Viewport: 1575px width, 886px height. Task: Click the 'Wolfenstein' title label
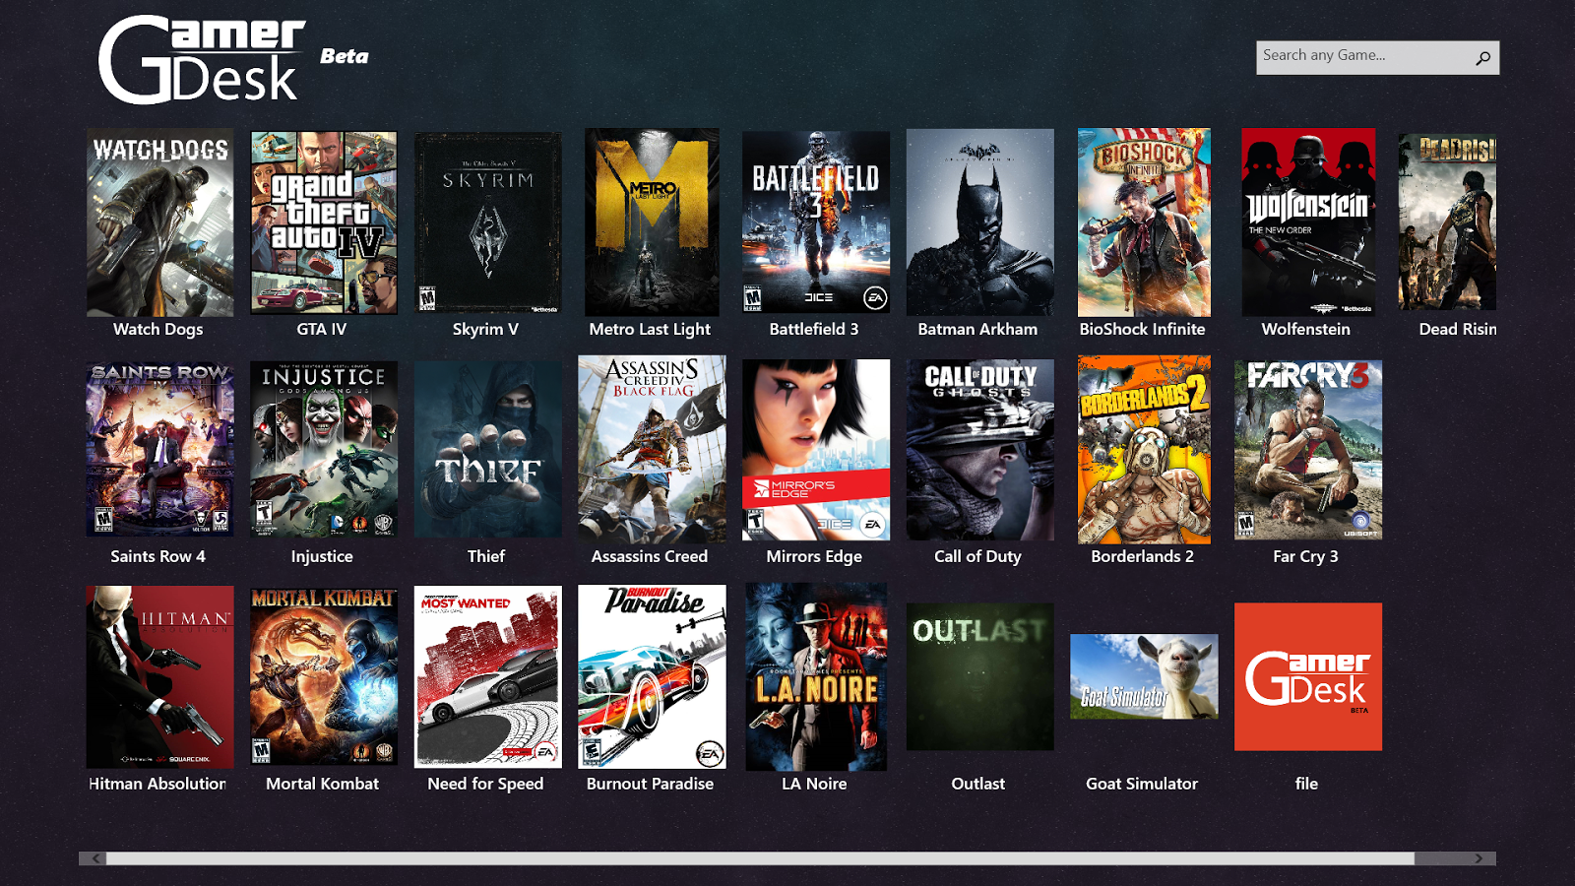1306,329
